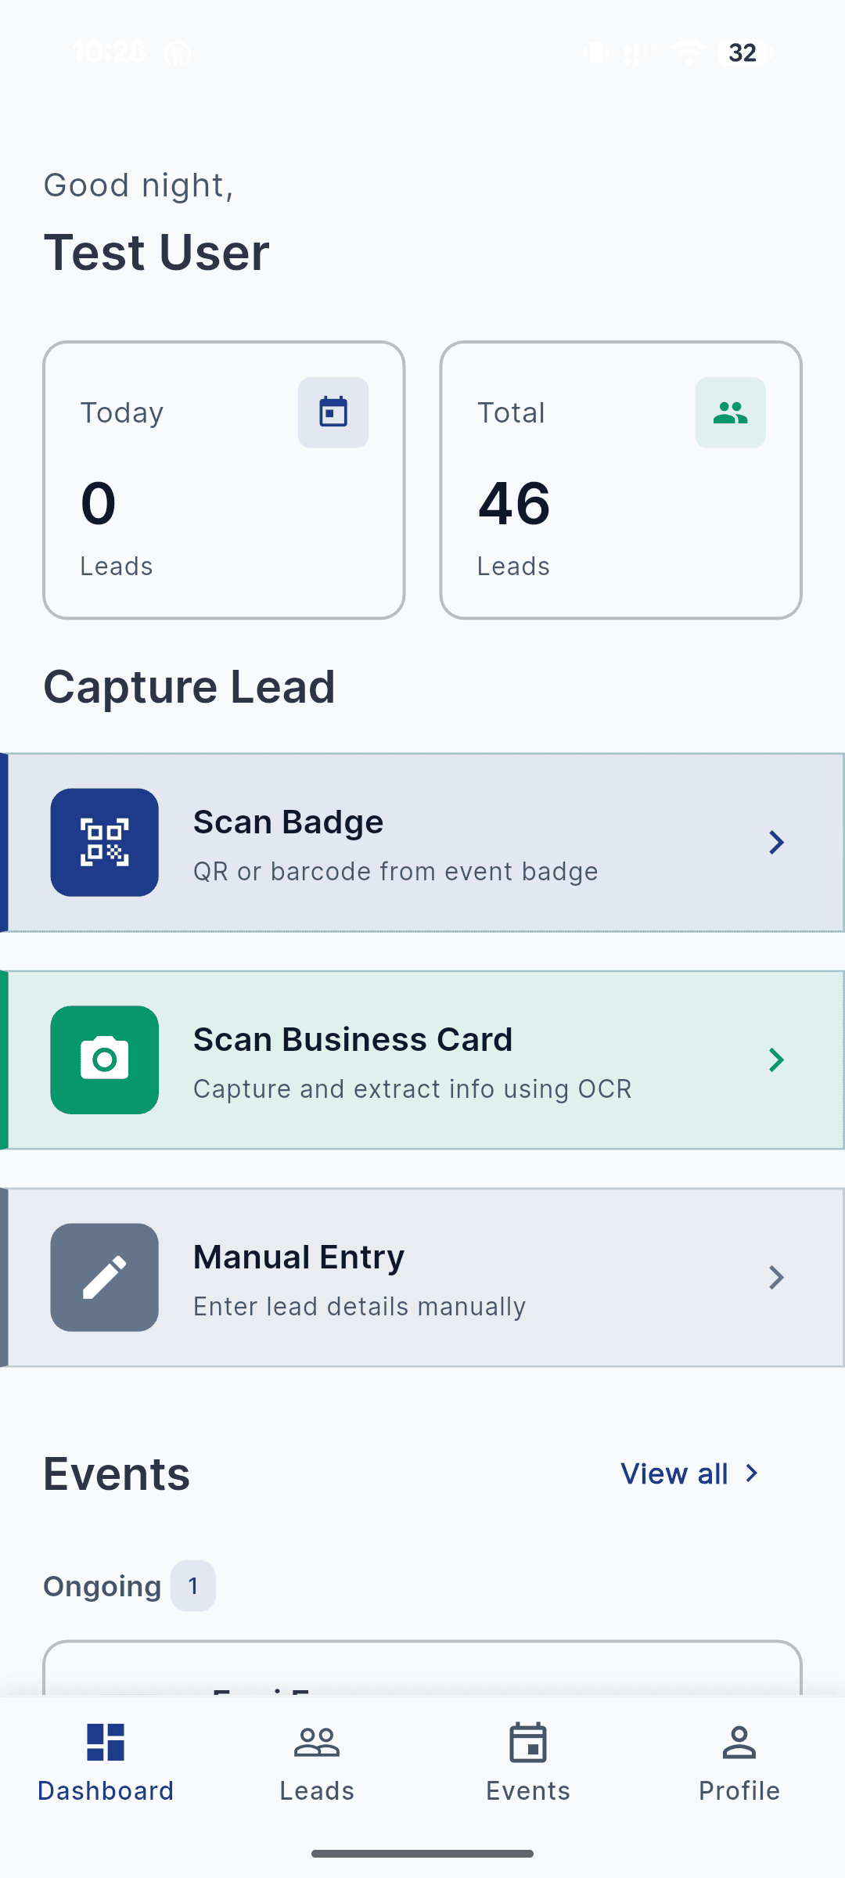The image size is (845, 1878).
Task: Tap the Leads people icon in bottom bar
Action: pos(316,1743)
